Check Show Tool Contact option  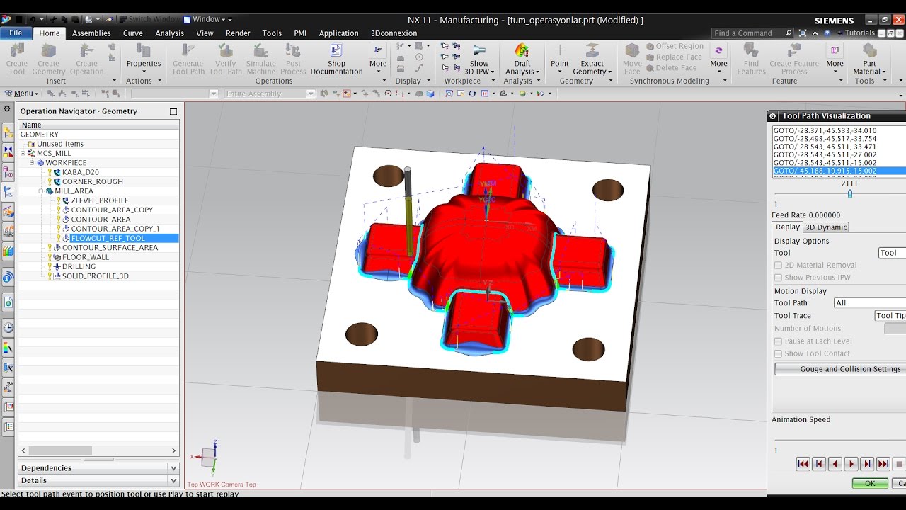(x=779, y=353)
